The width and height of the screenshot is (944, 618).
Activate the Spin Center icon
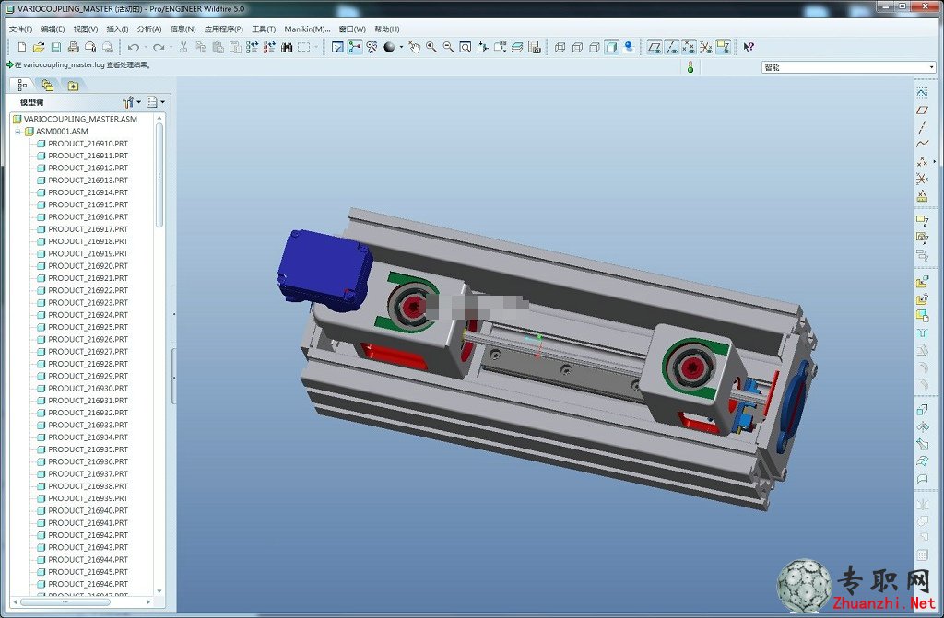pyautogui.click(x=355, y=47)
